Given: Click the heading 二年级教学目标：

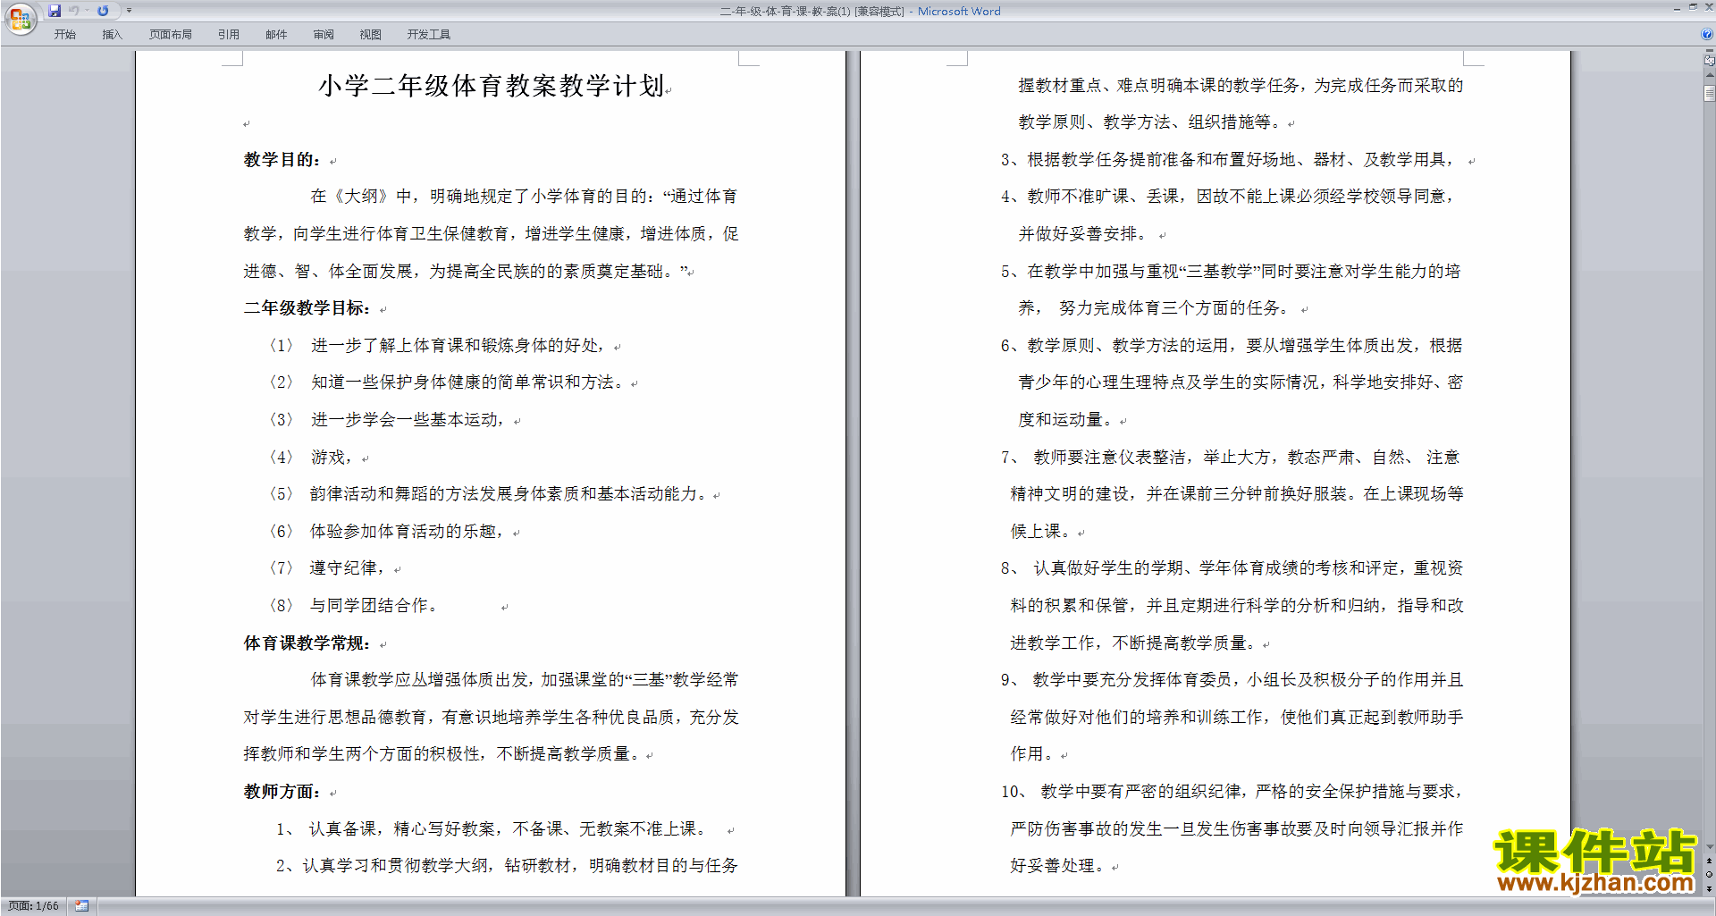Looking at the screenshot, I should point(307,308).
